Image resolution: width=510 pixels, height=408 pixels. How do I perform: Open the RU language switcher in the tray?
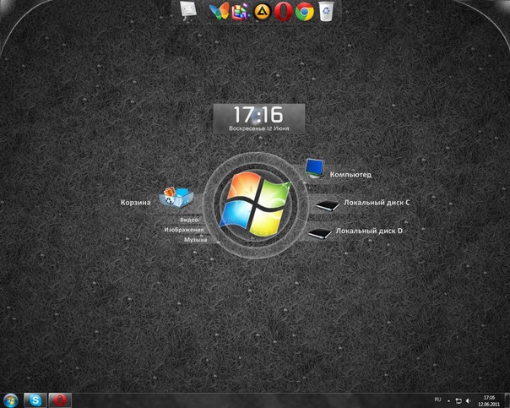pyautogui.click(x=437, y=398)
